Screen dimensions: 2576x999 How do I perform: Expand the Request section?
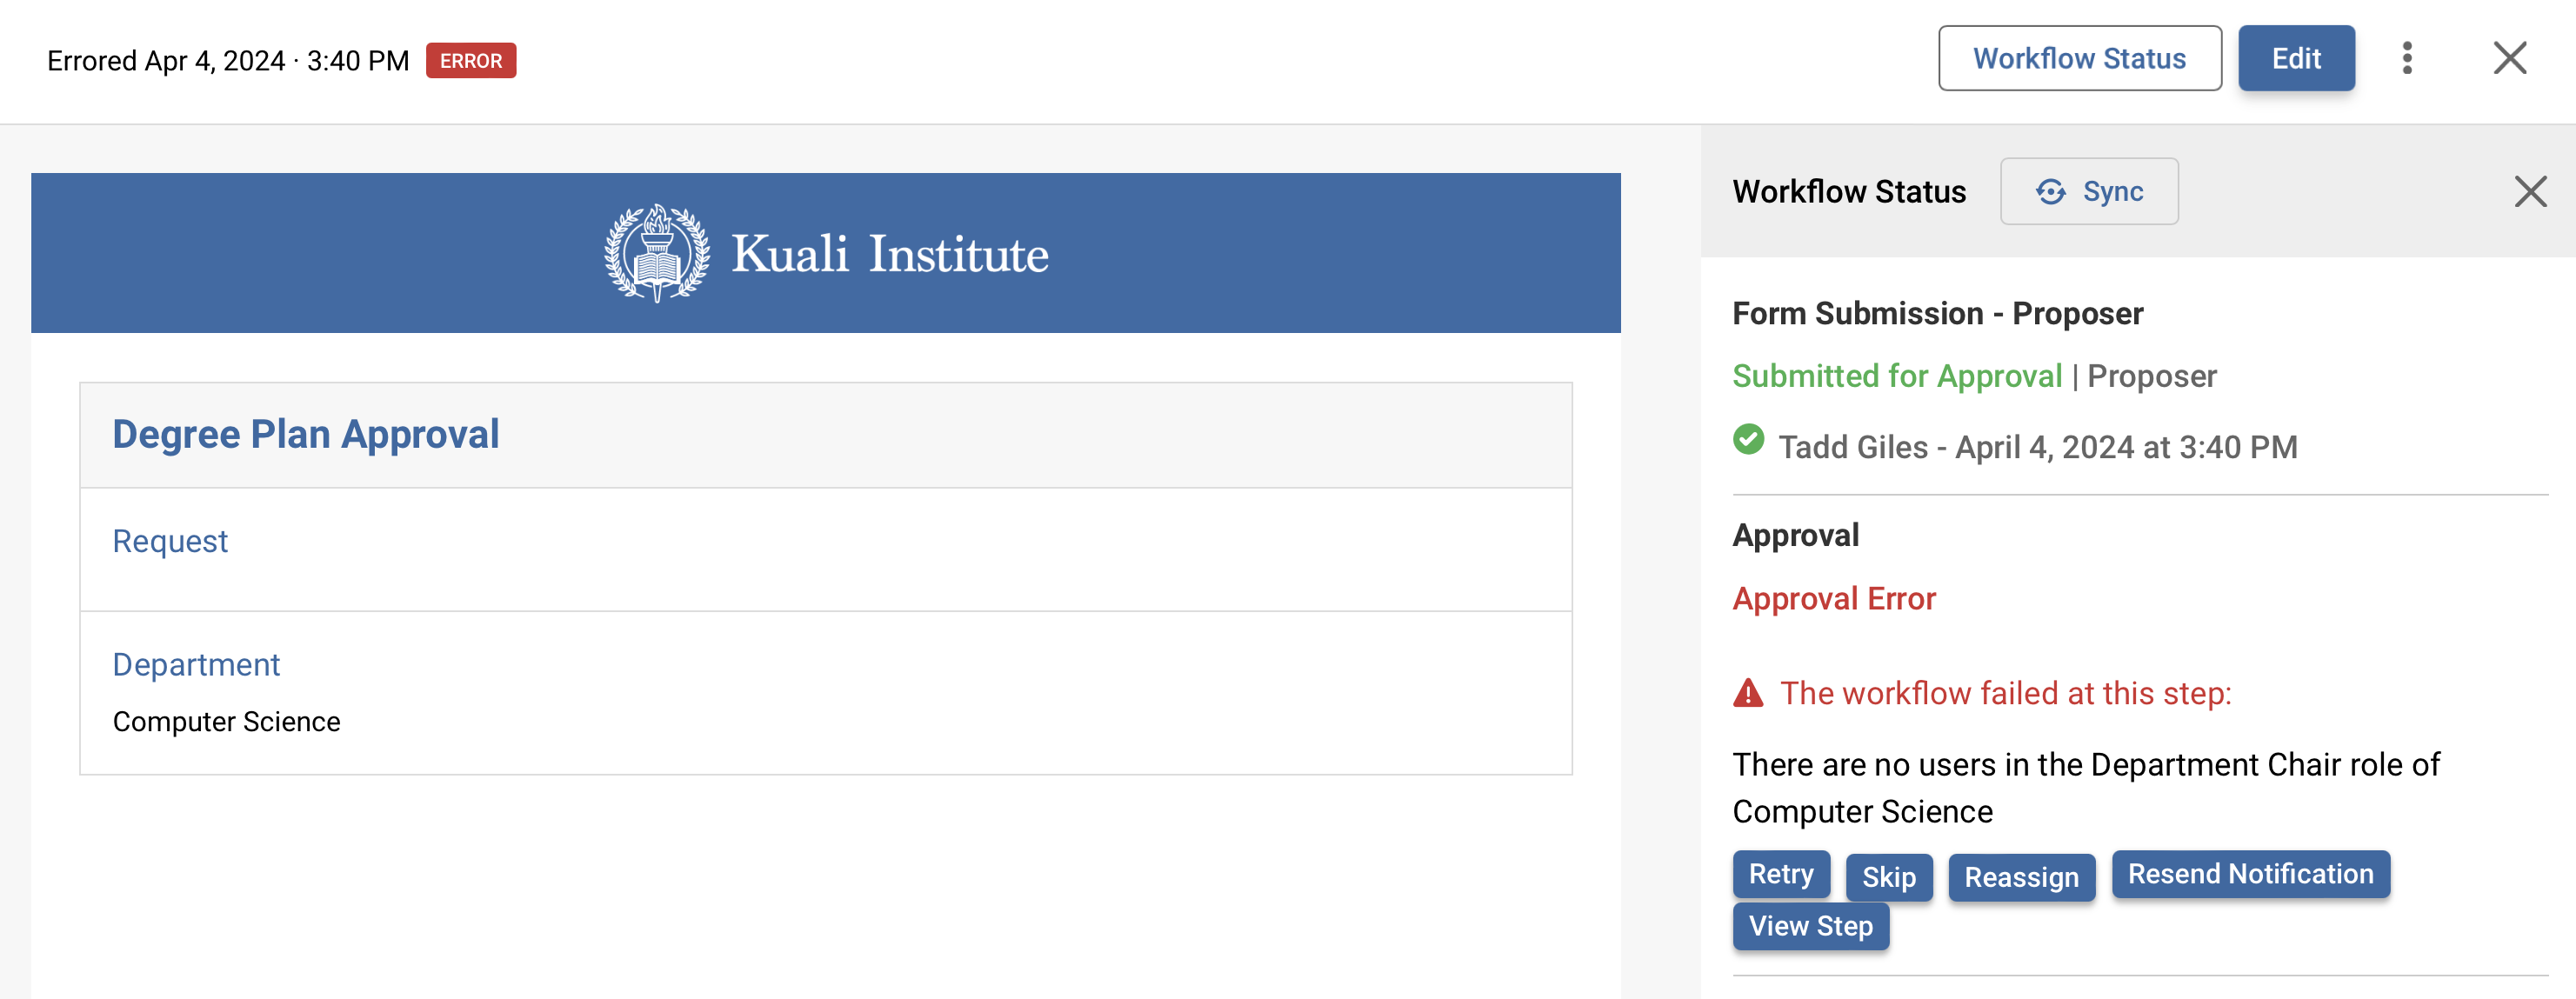tap(170, 541)
